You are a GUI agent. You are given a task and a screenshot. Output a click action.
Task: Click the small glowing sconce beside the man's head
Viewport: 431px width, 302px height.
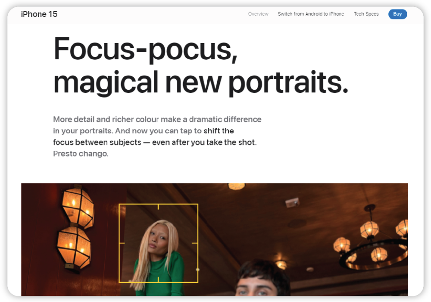pyautogui.click(x=281, y=264)
